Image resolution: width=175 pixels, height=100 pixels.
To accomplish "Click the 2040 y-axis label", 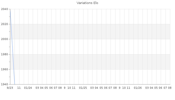I will pos(4,9).
